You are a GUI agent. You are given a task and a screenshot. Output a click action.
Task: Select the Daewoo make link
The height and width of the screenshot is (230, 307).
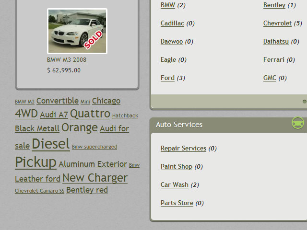coord(172,41)
